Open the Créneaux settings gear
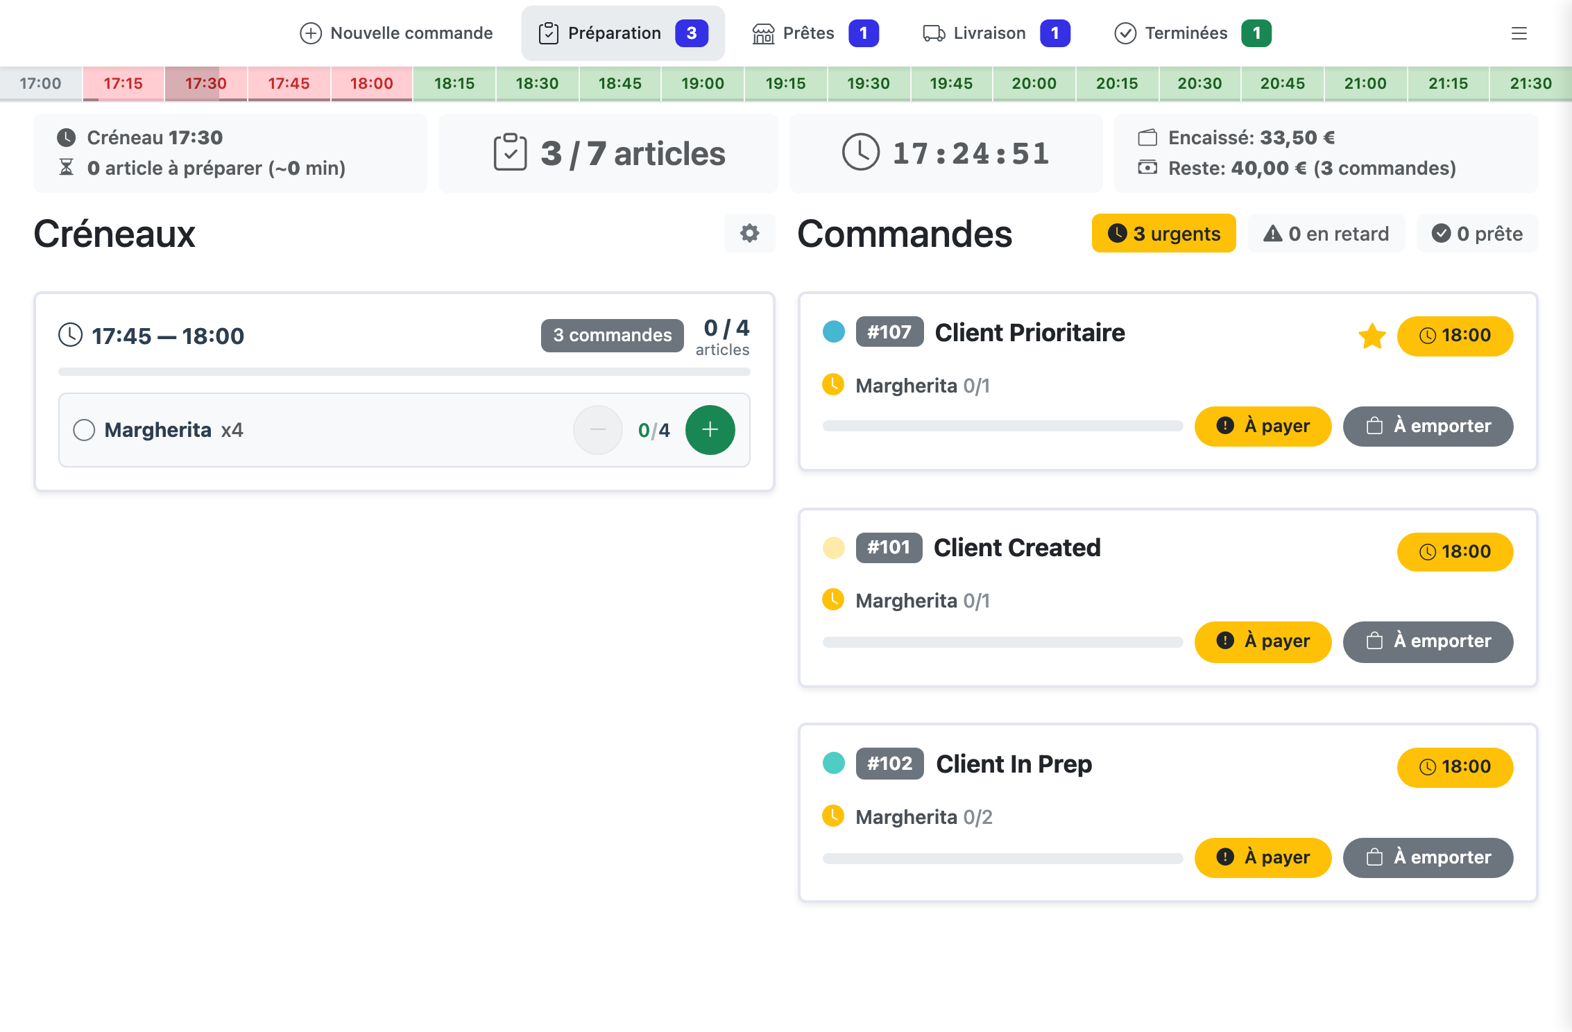The image size is (1572, 1032). tap(749, 233)
